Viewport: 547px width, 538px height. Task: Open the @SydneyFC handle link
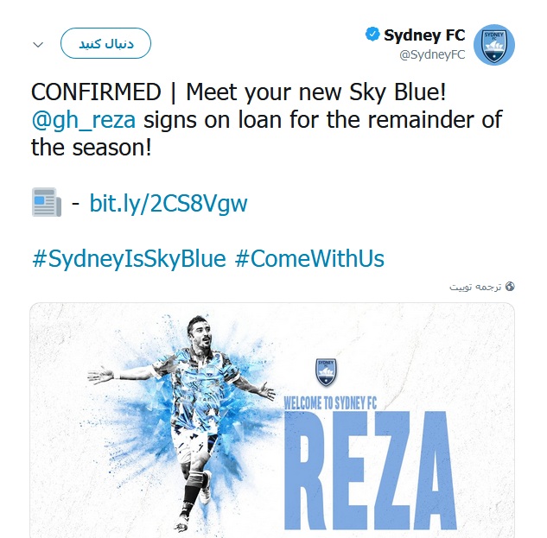(x=432, y=54)
